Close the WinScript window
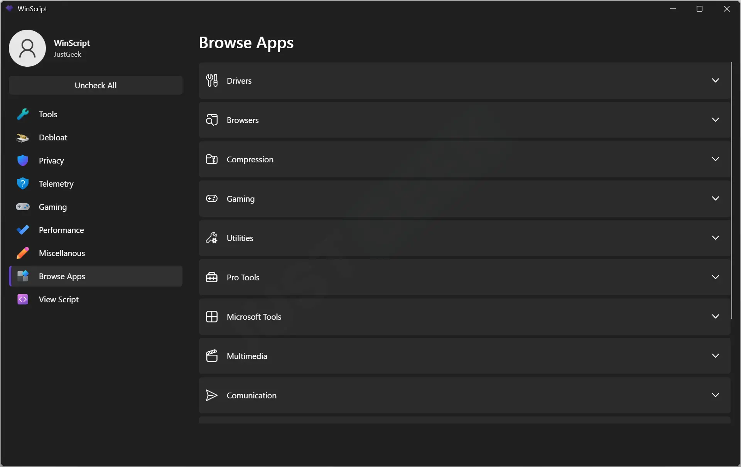Screen dimensions: 741x467 click(727, 8)
